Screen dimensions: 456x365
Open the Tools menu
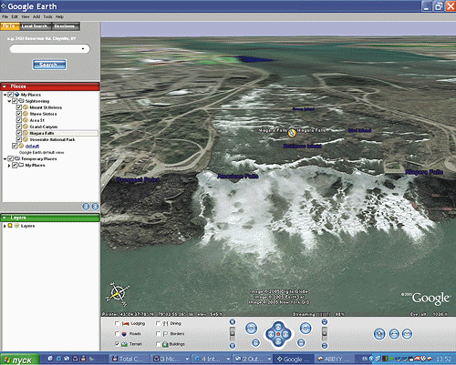click(x=47, y=16)
